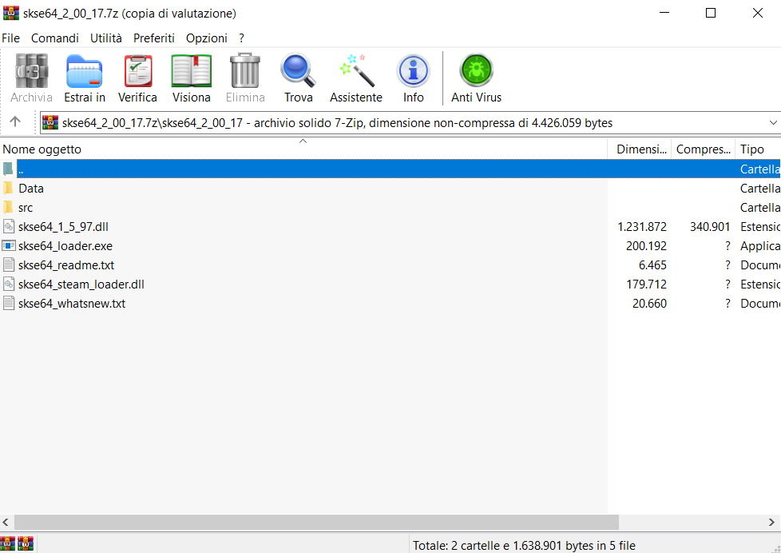Click size value 179.712

[647, 284]
